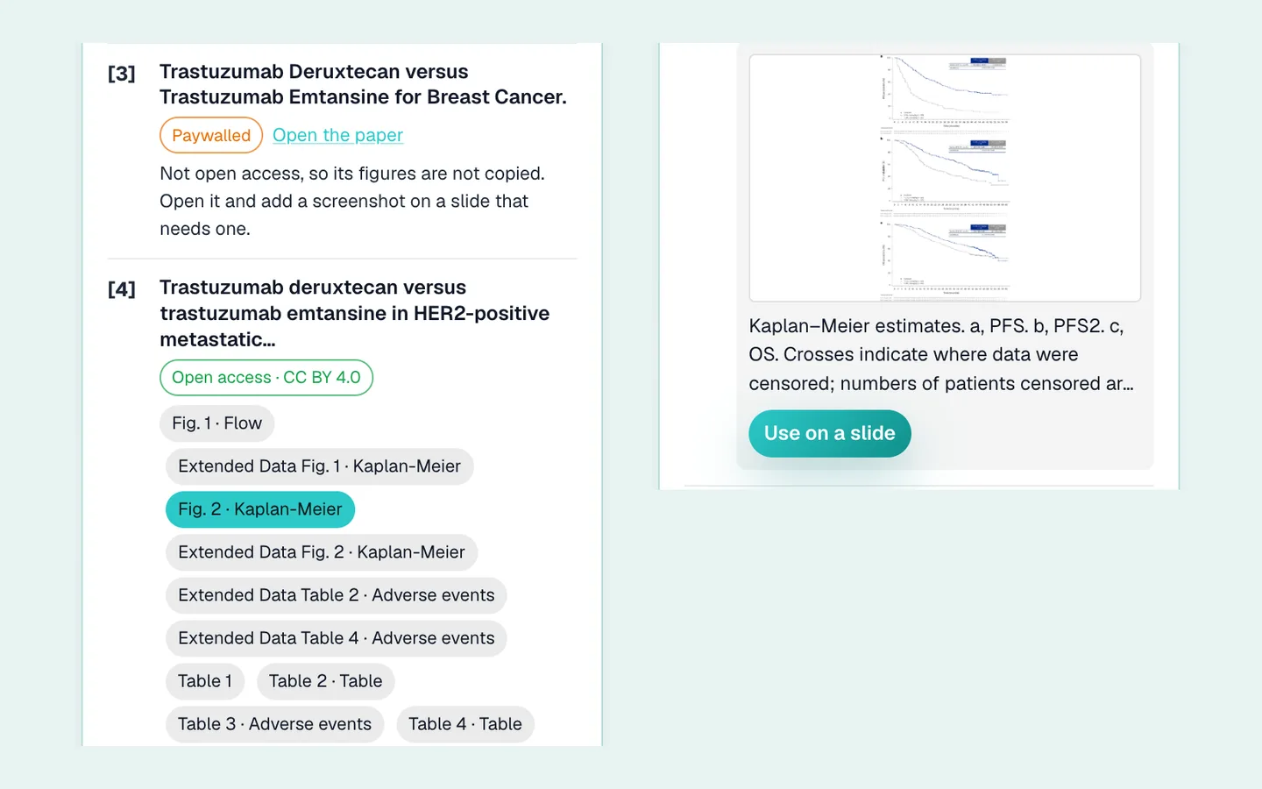Click the Open access CC BY 4.0 badge

point(266,377)
